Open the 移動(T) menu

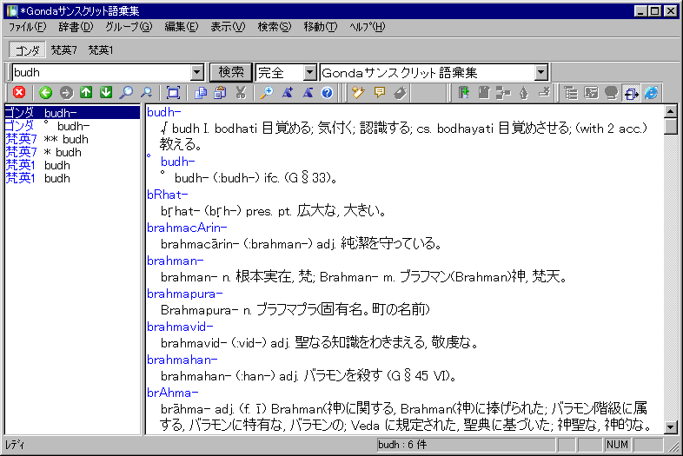tap(321, 27)
